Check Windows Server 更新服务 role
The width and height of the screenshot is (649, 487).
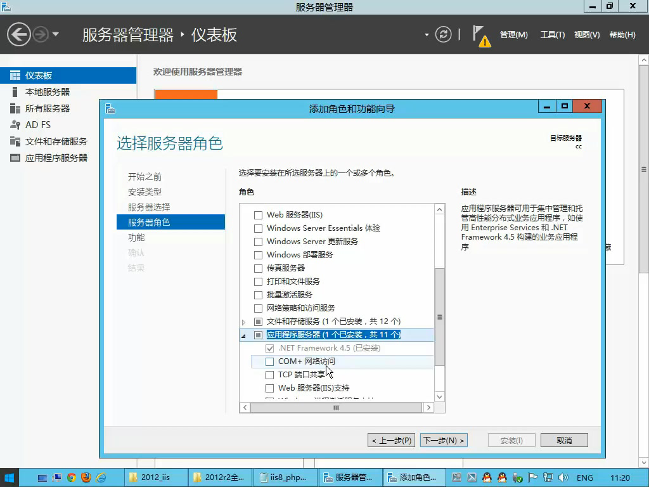point(259,242)
